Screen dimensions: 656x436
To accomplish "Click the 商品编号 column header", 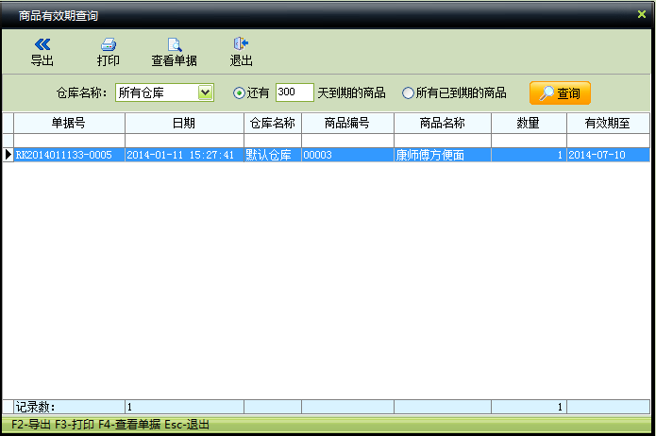I will (347, 123).
